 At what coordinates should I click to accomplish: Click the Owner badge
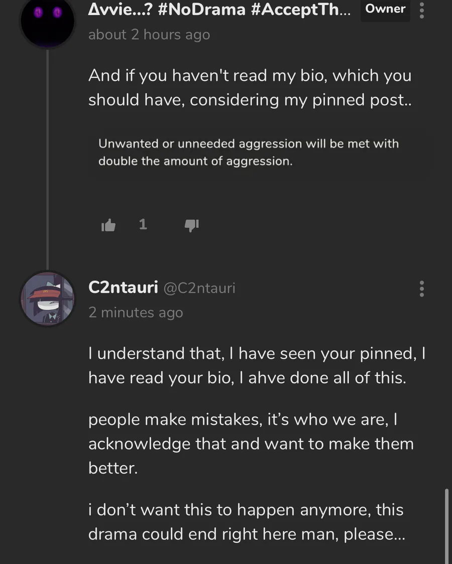[x=385, y=9]
